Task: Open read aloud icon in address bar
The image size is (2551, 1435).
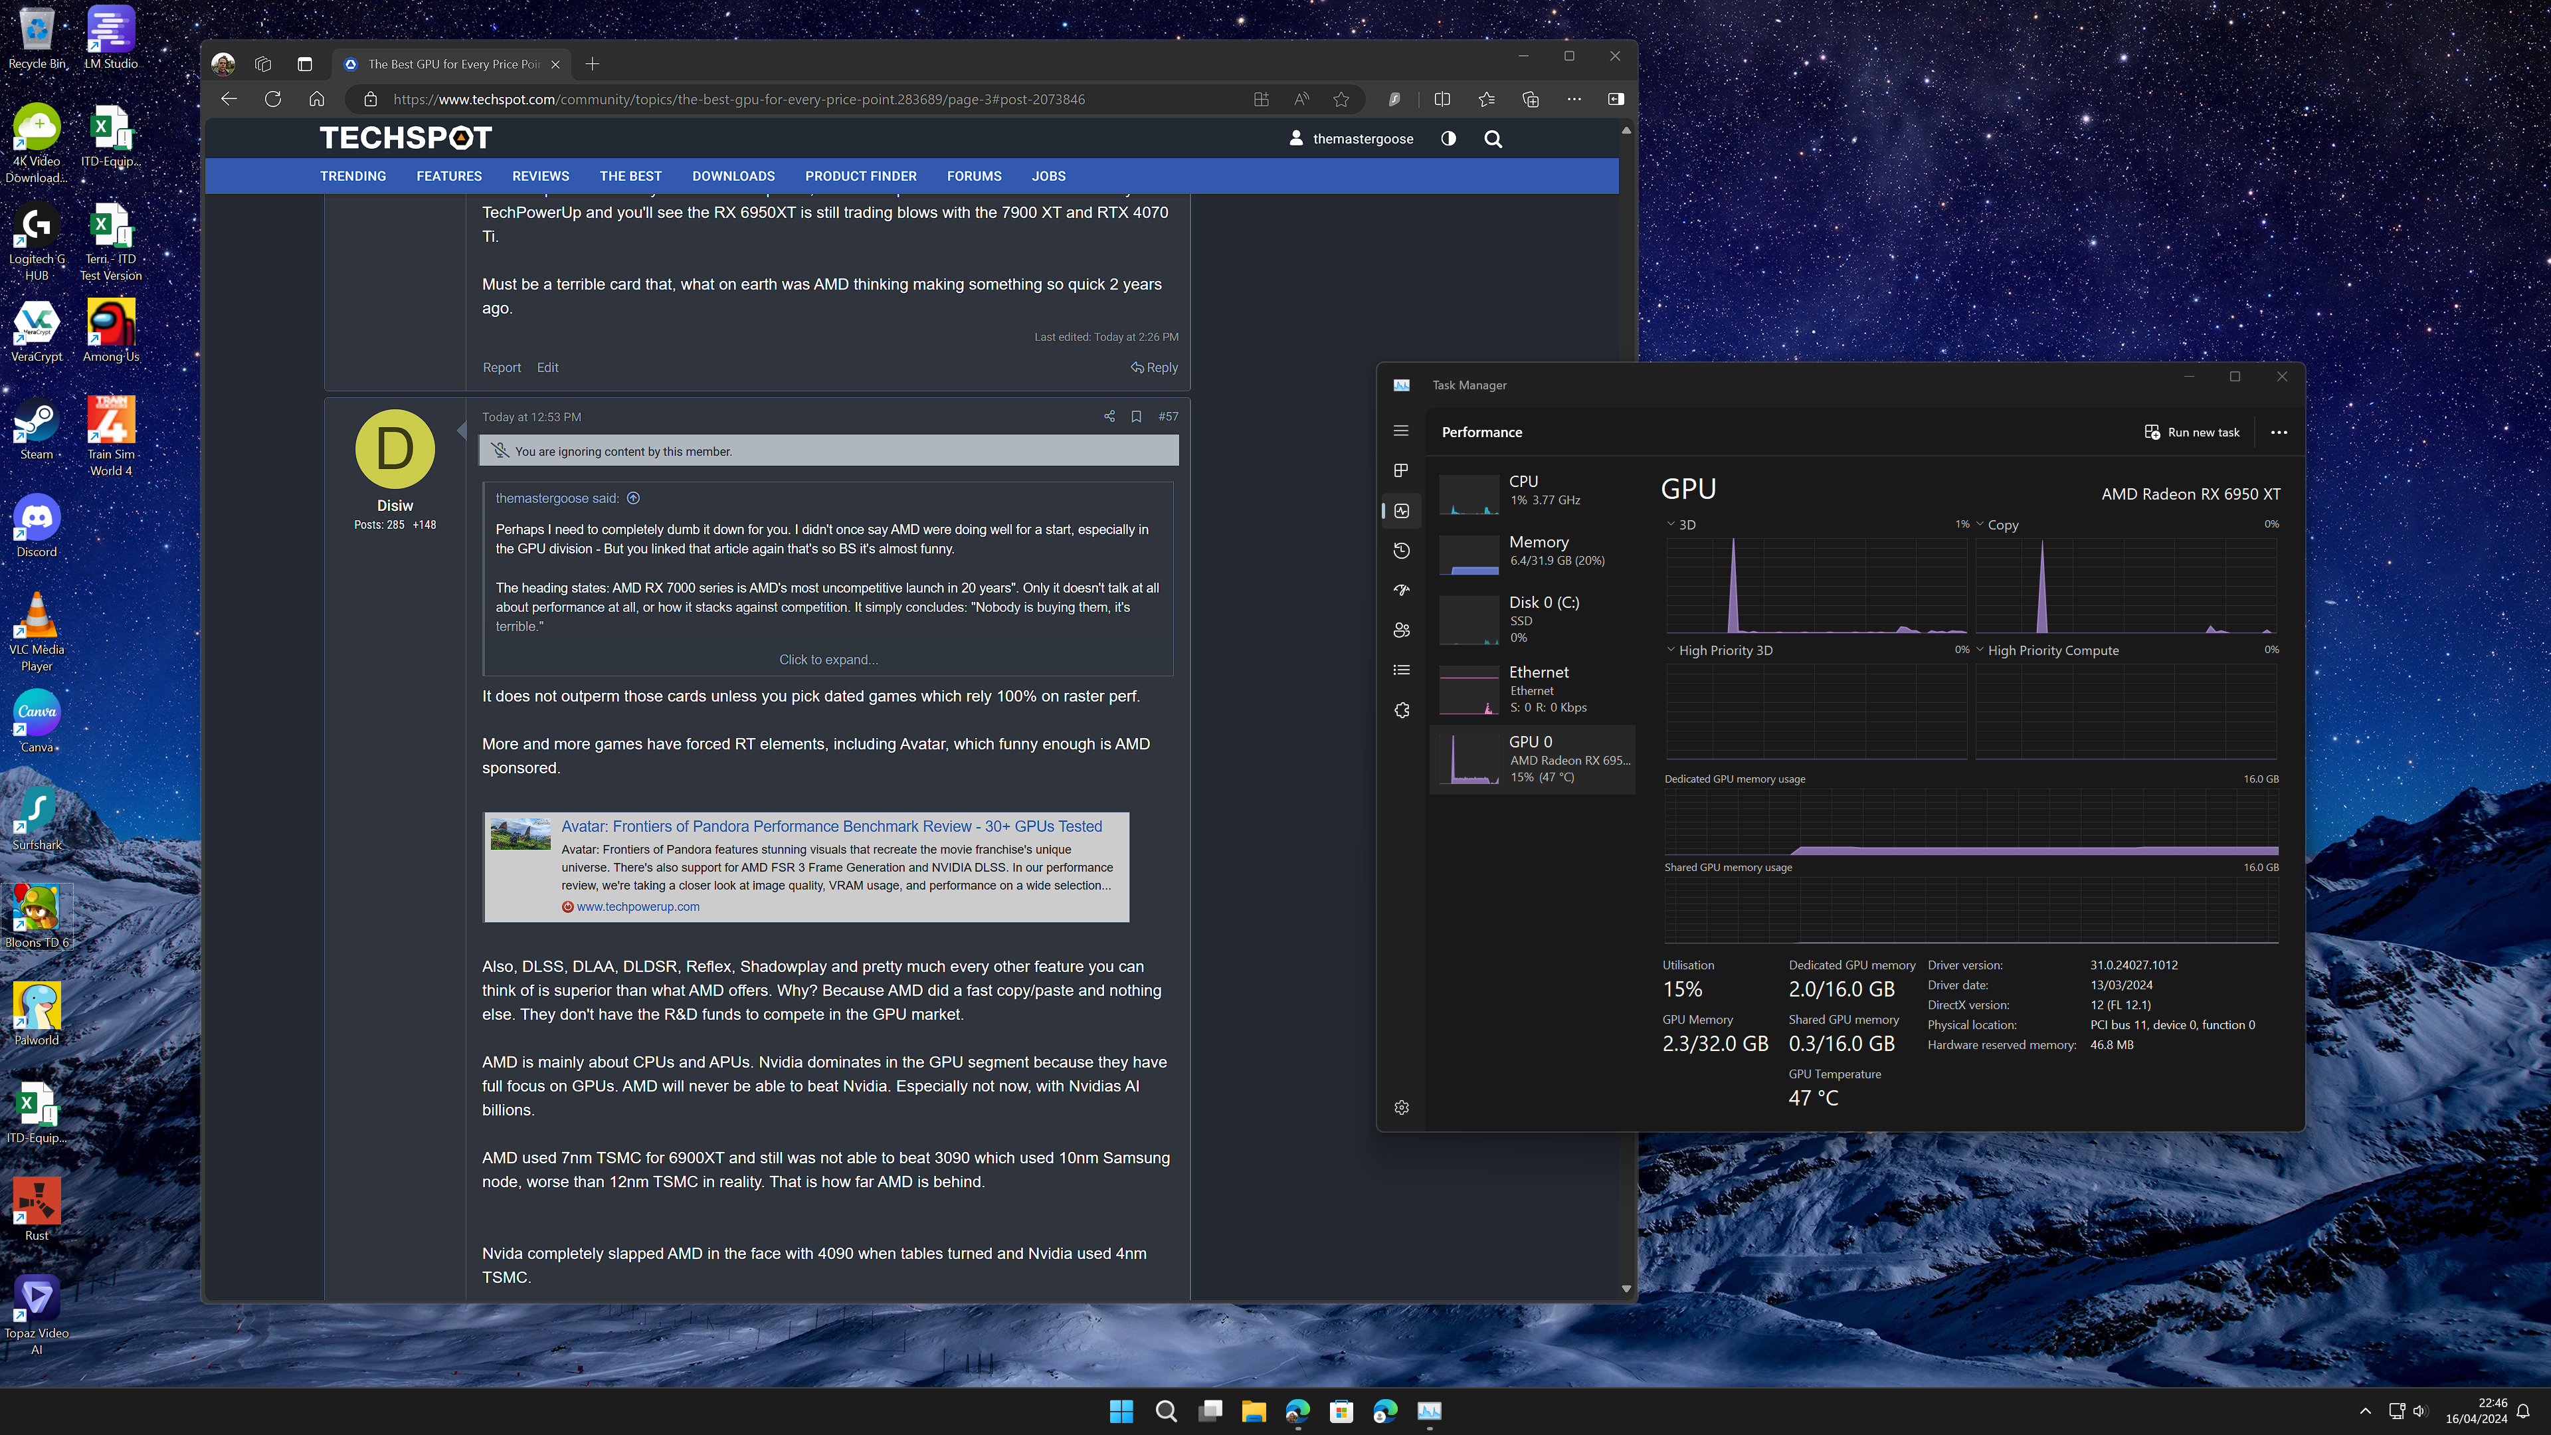Action: tap(1301, 99)
